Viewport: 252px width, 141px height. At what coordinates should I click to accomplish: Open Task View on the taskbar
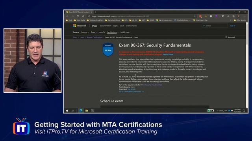[72, 110]
